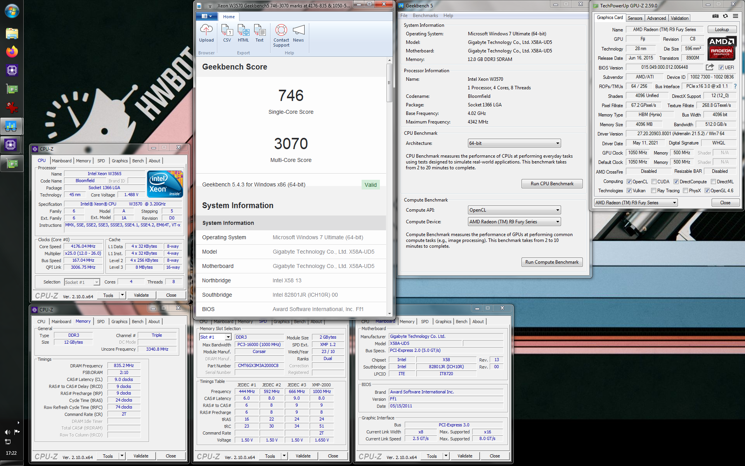Toggle the DirectCompute checkbox

pyautogui.click(x=676, y=181)
